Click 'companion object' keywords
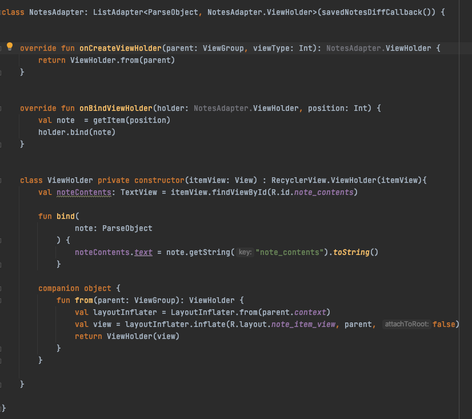The image size is (472, 419). (75, 288)
